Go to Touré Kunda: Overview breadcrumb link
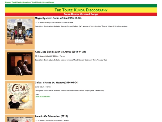162x122 pixels. pos(21,2)
